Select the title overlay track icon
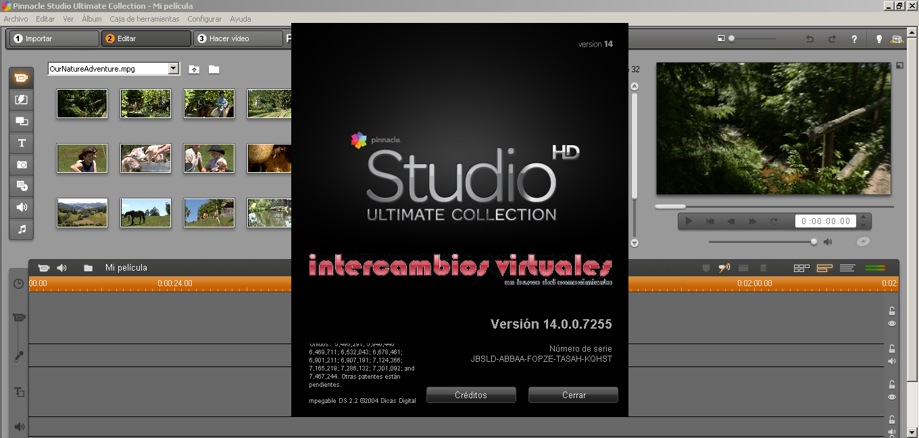Viewport: 919px width, 438px height. tap(19, 391)
